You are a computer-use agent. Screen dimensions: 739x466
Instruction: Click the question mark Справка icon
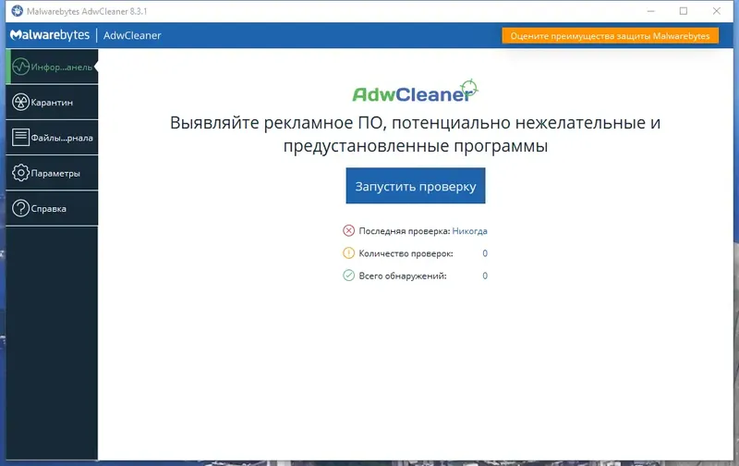(x=20, y=208)
